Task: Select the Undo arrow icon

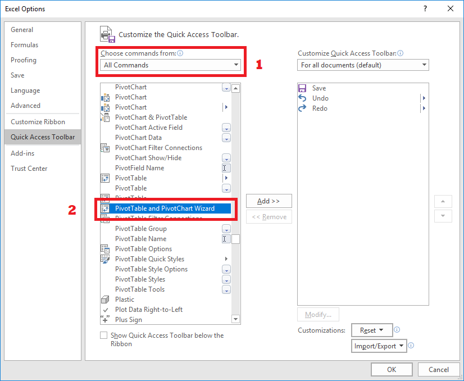Action: 302,98
